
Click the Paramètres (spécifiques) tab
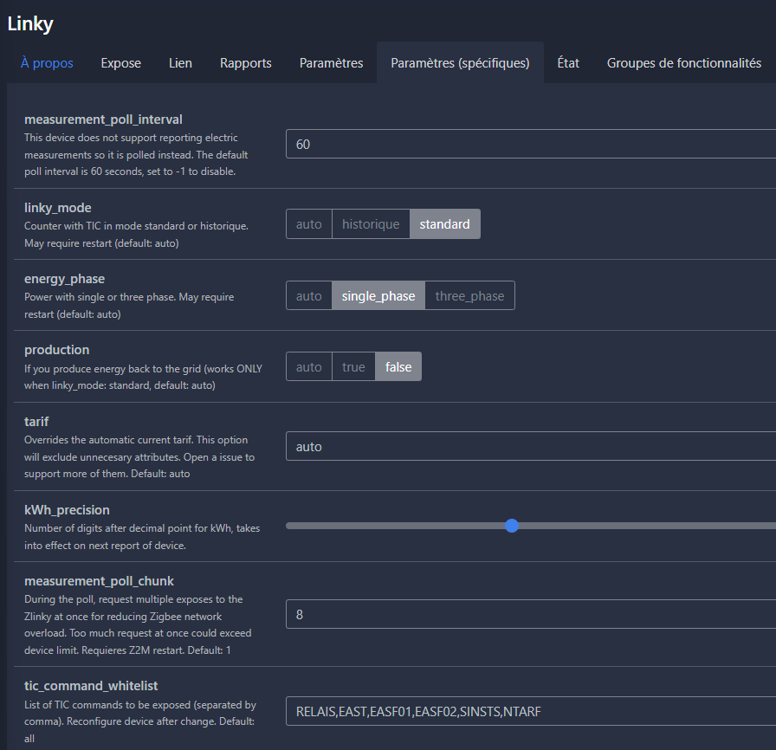460,63
